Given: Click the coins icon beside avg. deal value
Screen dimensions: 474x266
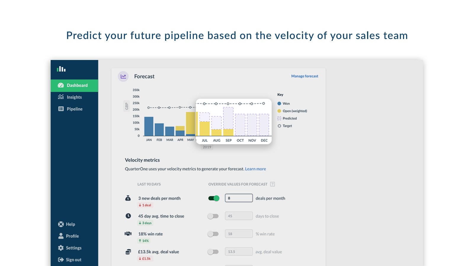Looking at the screenshot, I should point(128,252).
